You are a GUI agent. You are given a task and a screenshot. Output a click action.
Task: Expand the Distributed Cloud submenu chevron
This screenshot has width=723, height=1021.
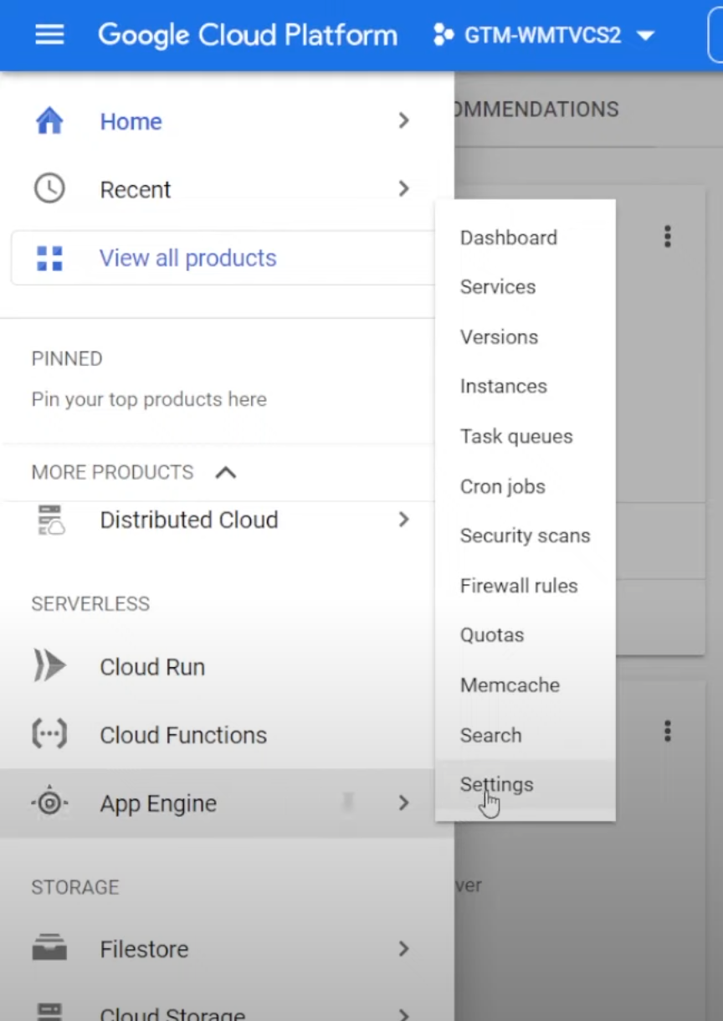(403, 520)
